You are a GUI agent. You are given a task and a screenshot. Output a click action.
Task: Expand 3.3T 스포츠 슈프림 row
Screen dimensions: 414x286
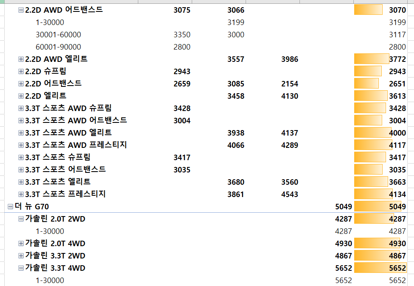point(21,158)
